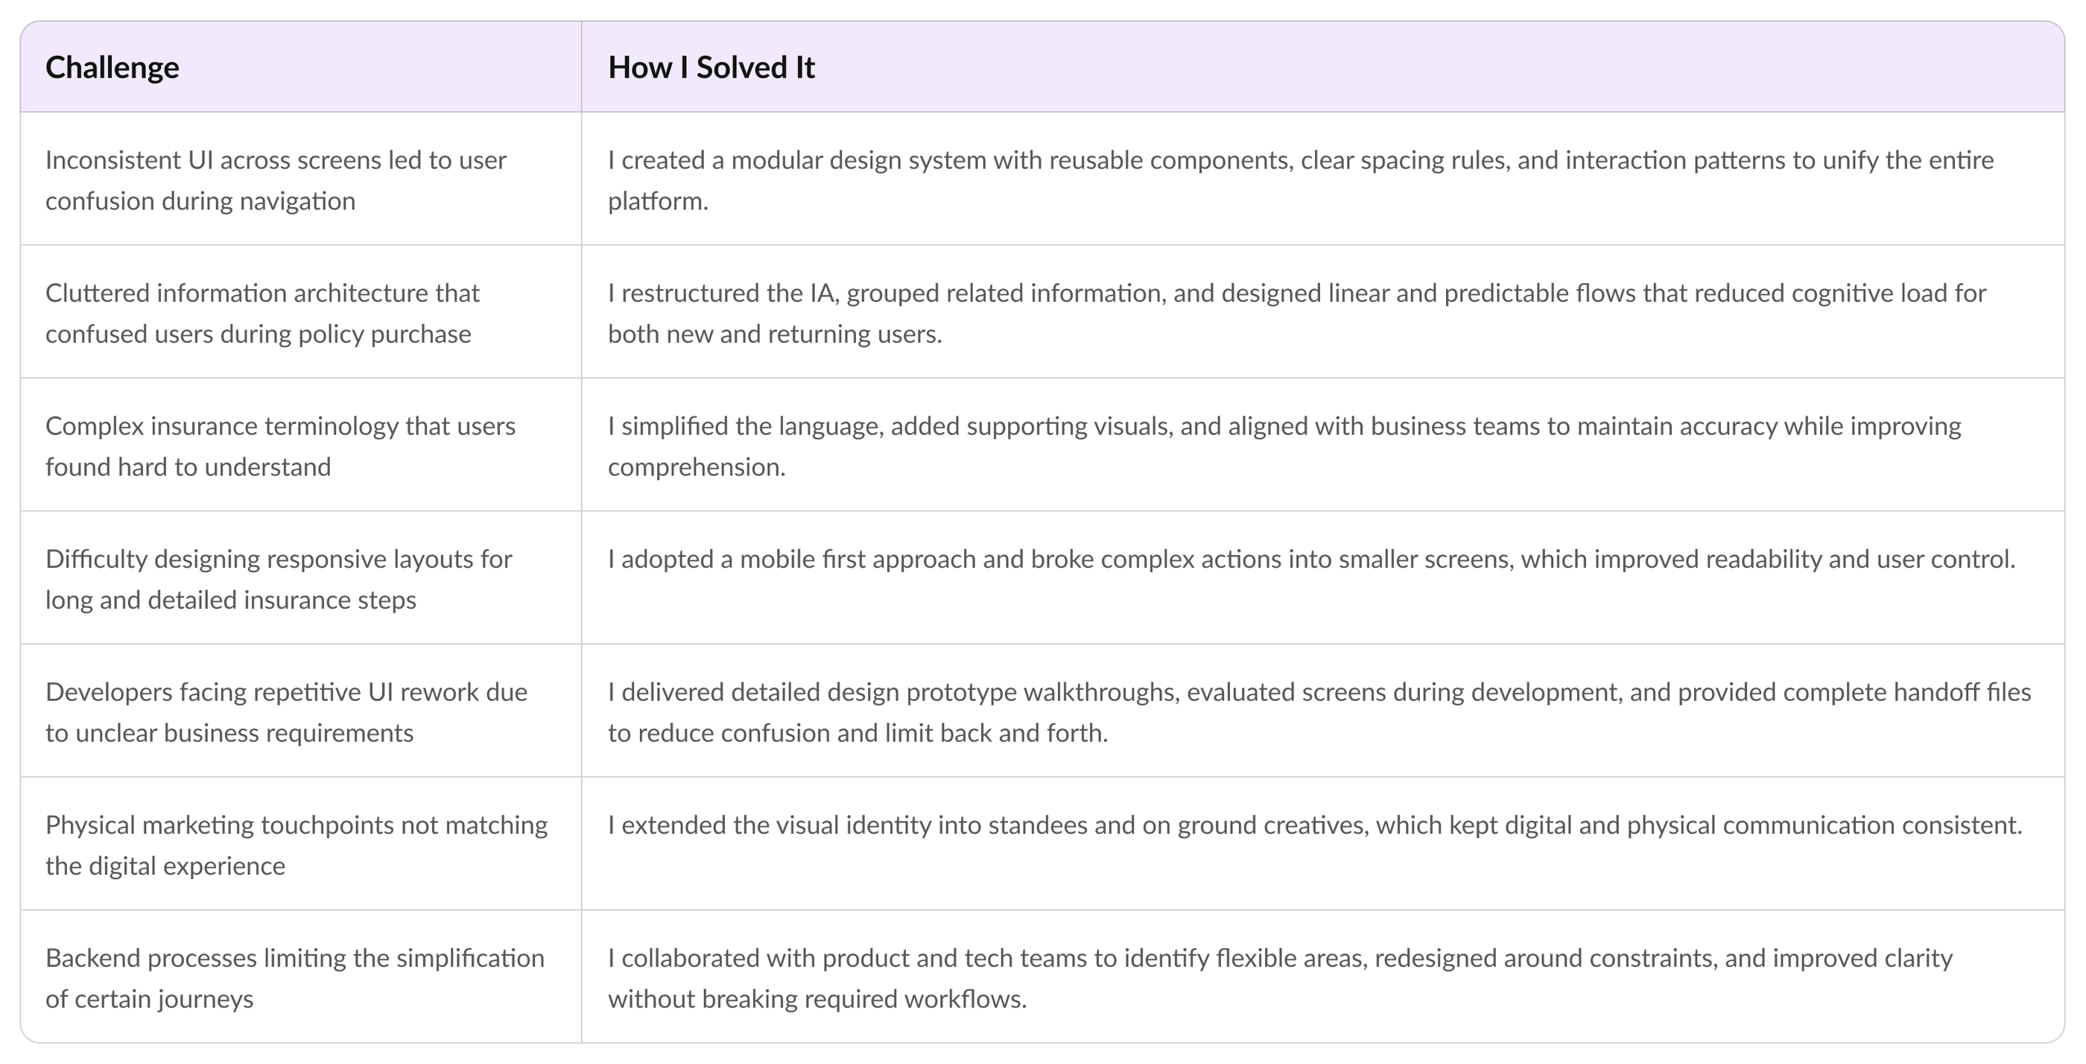The width and height of the screenshot is (2086, 1064).
Task: Select the "Physical marketing touchpoints" challenge cell
Action: point(297,844)
